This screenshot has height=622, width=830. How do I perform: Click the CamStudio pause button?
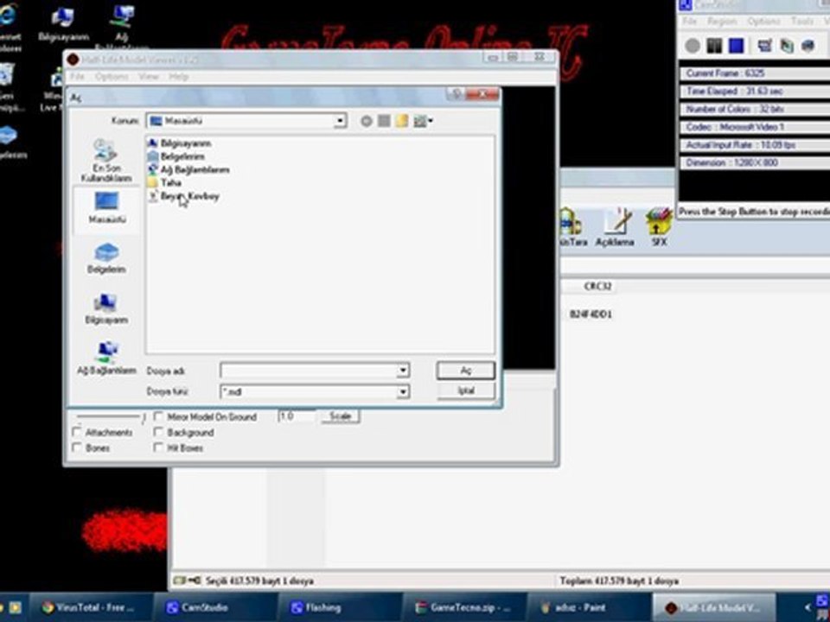click(714, 46)
